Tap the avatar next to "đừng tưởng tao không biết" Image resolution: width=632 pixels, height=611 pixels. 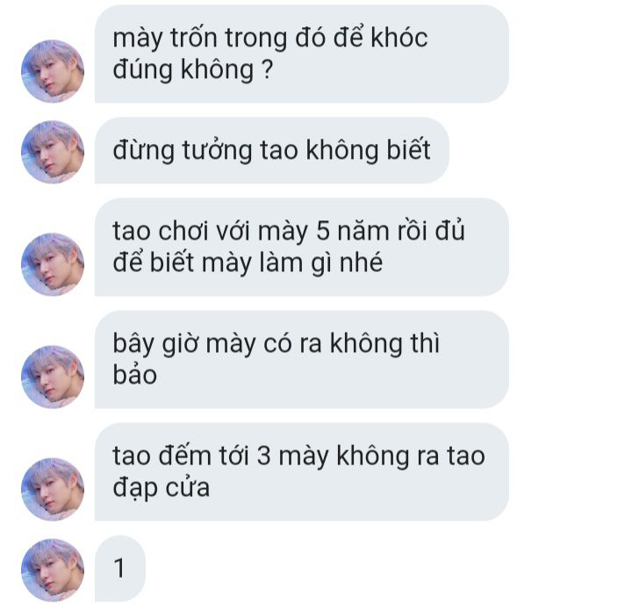(53, 152)
